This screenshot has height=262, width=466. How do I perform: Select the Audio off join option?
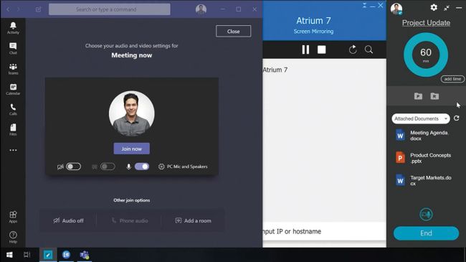click(x=68, y=220)
